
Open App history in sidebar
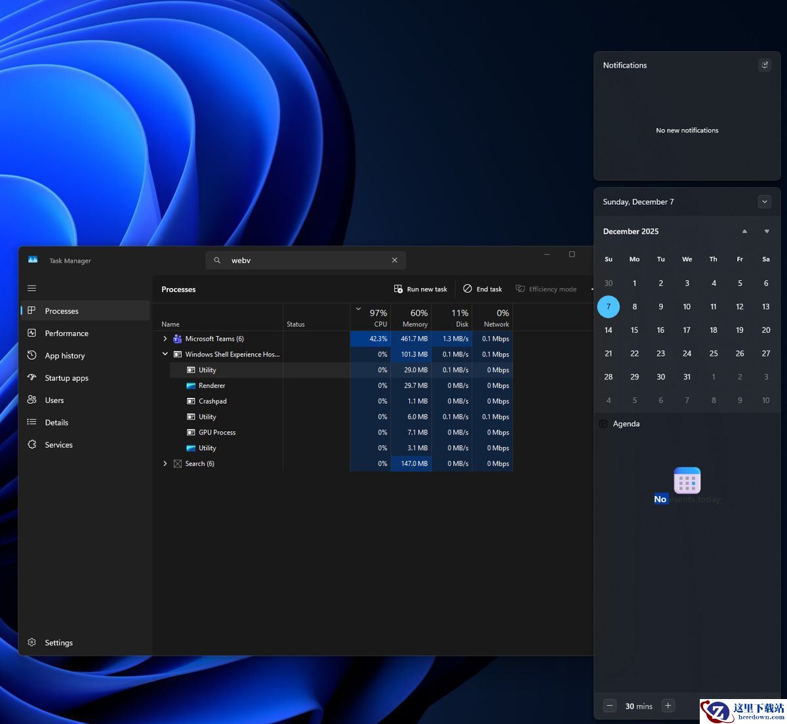tap(64, 356)
